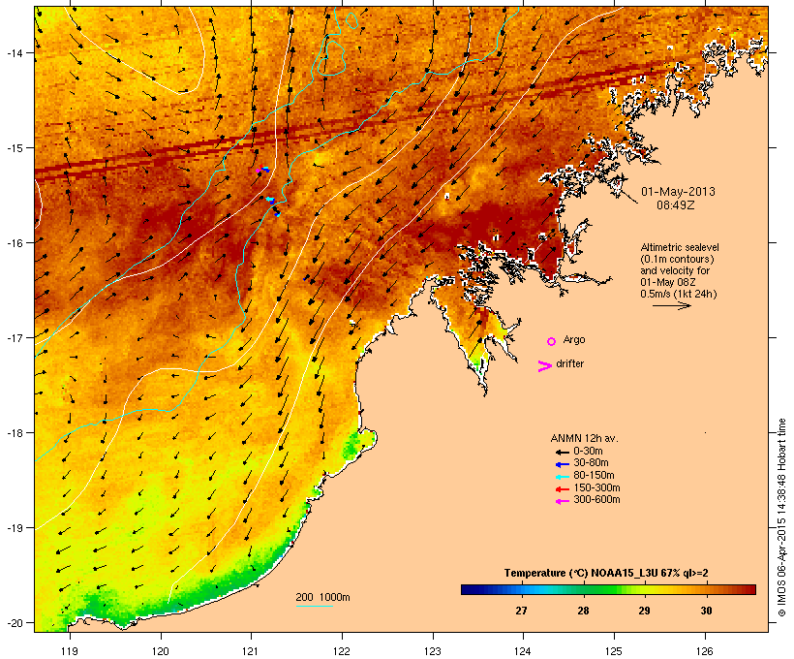Click latitude axis label -14

15,53
